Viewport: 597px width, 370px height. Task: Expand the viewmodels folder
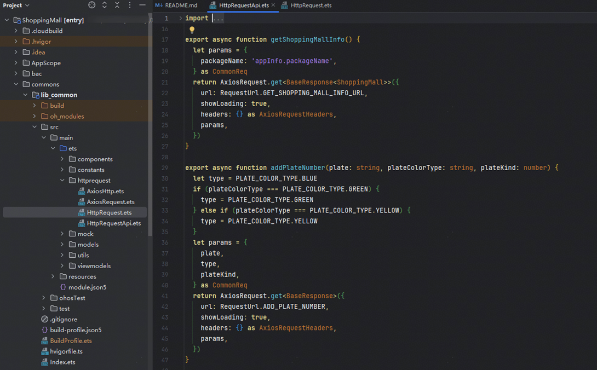tap(62, 266)
